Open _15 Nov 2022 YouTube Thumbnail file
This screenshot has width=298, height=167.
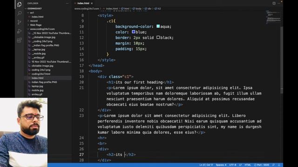[51, 33]
